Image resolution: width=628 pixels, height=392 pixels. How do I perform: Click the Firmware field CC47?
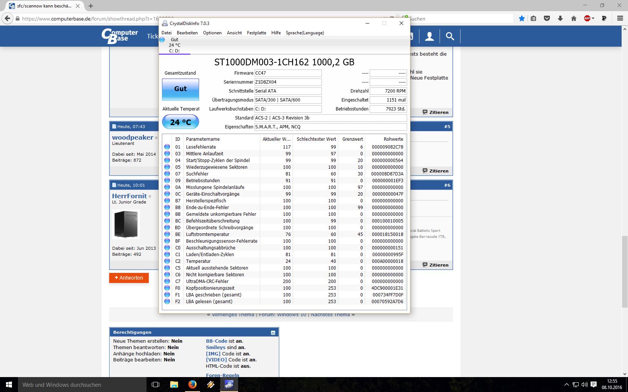pos(288,73)
